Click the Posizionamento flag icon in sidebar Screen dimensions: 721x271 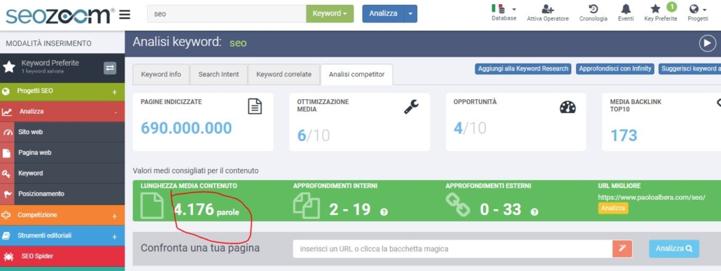(8, 194)
